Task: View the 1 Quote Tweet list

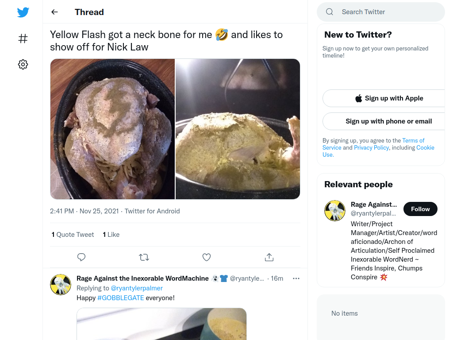Action: pos(73,235)
